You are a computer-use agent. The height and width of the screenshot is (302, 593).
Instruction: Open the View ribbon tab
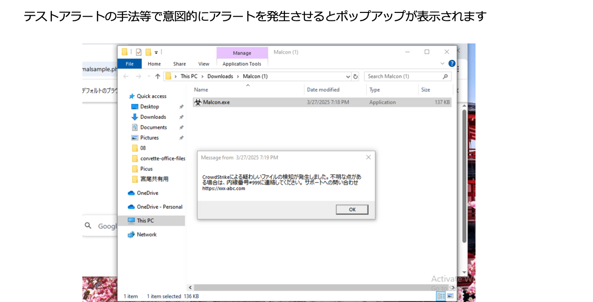point(204,64)
